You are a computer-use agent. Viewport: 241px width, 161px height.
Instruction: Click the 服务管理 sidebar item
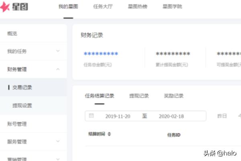17,142
